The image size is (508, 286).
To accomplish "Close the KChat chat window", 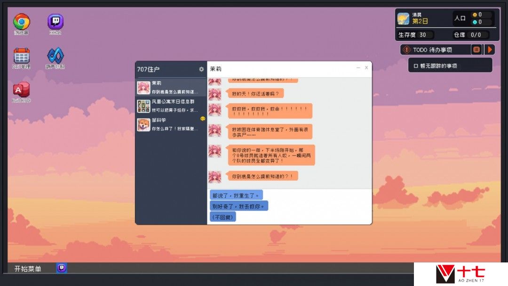I will (x=366, y=68).
